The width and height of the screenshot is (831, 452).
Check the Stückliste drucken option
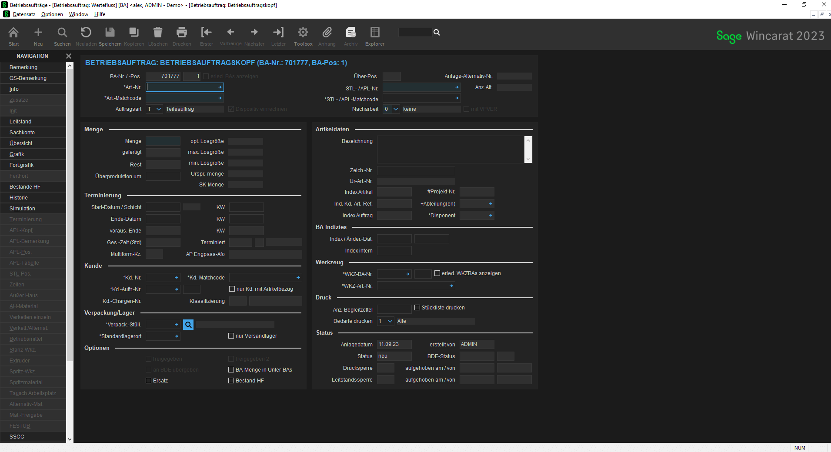coord(417,308)
